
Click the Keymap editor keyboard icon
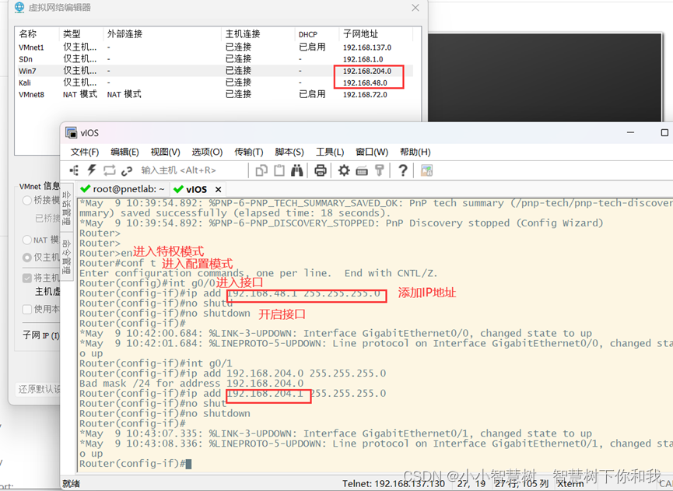pos(362,171)
